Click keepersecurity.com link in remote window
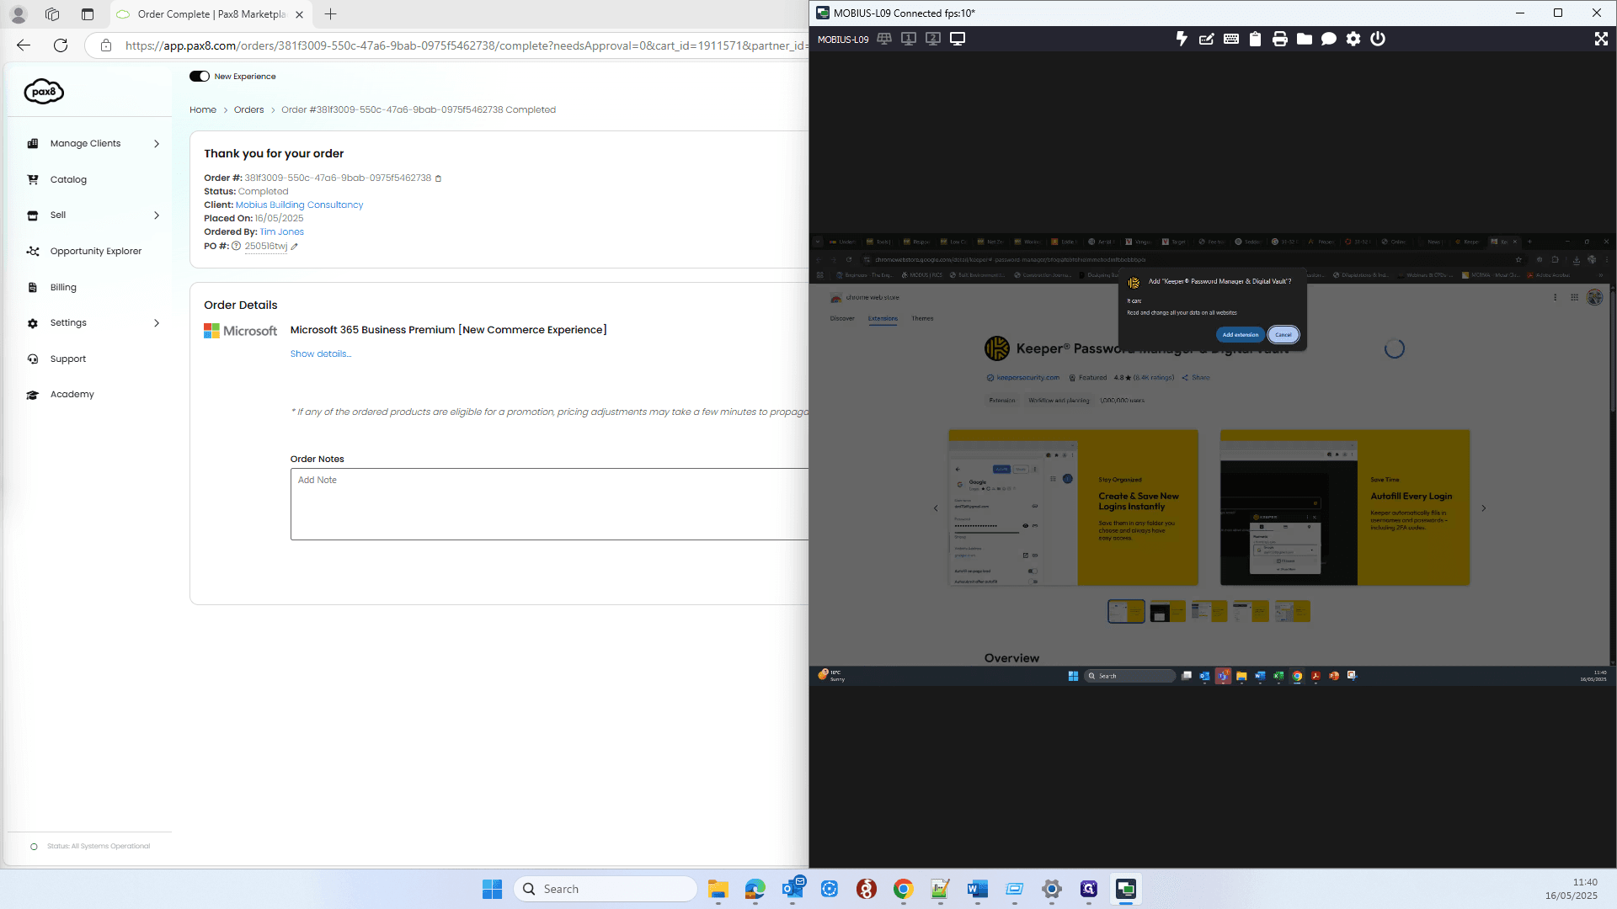Viewport: 1617px width, 909px height. [1027, 378]
